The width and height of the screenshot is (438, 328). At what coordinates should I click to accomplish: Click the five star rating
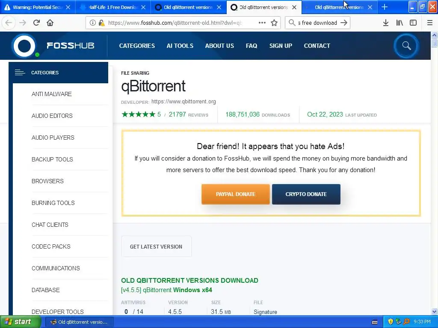(x=138, y=114)
